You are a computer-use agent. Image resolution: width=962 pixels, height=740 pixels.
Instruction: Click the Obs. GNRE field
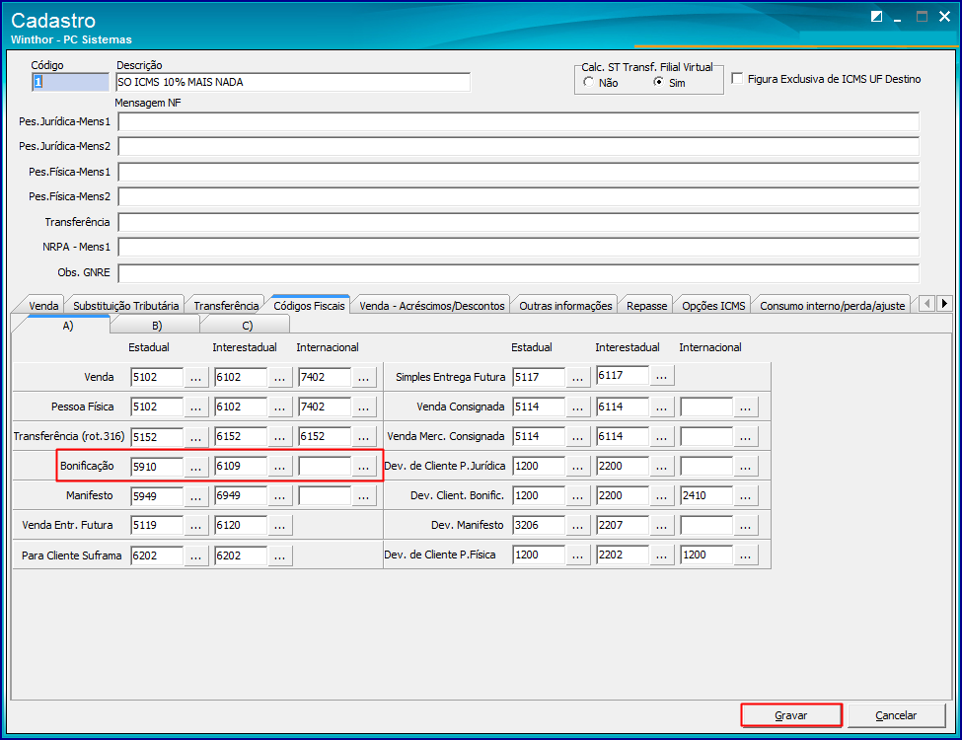pos(518,272)
